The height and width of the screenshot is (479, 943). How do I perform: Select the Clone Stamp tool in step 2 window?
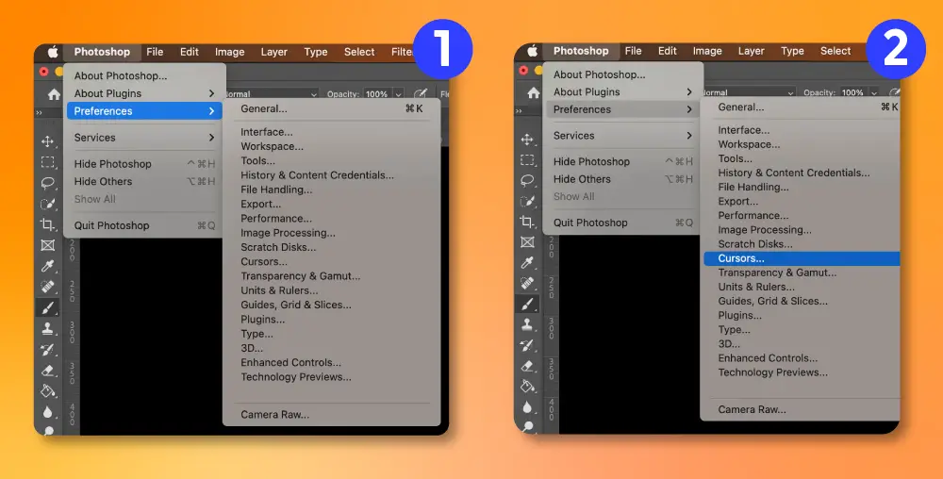(x=527, y=325)
